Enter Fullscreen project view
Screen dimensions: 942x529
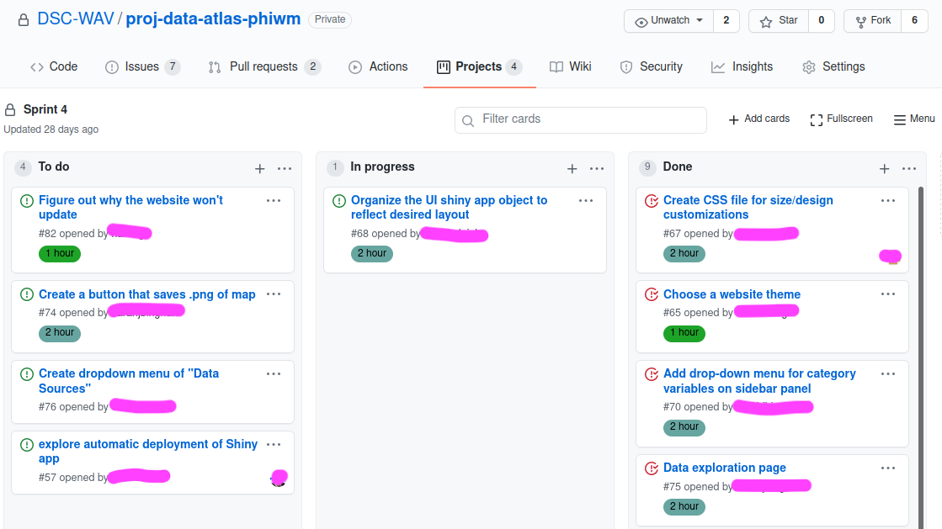tap(841, 119)
